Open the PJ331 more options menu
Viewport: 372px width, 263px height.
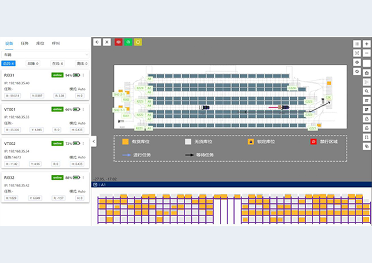coord(83,75)
